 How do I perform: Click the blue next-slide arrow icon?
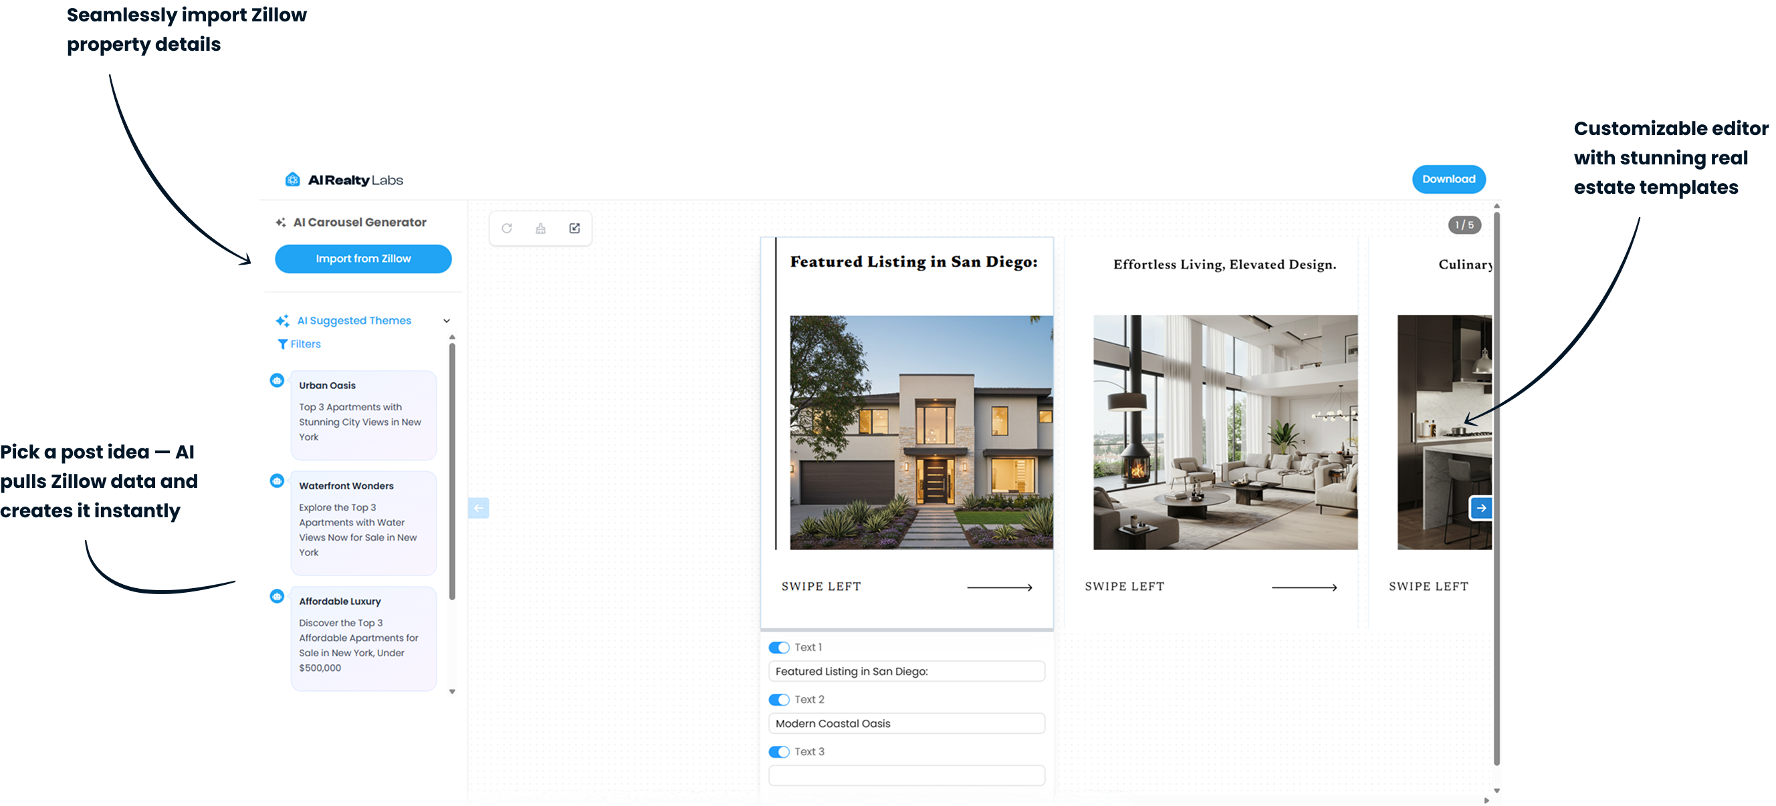pos(1481,508)
